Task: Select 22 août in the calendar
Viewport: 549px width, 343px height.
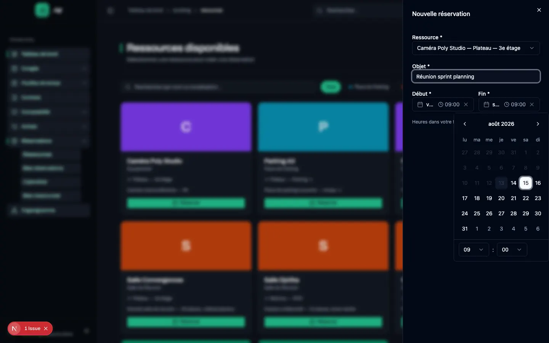Action: pyautogui.click(x=526, y=198)
